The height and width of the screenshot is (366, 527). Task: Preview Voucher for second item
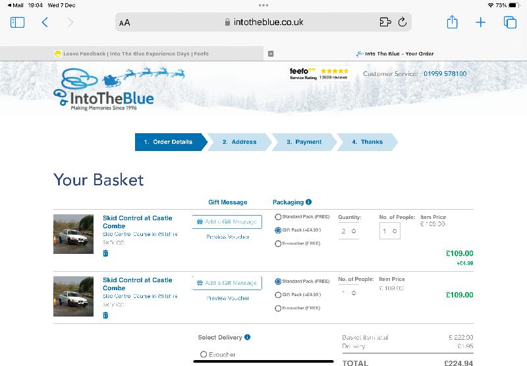point(227,298)
